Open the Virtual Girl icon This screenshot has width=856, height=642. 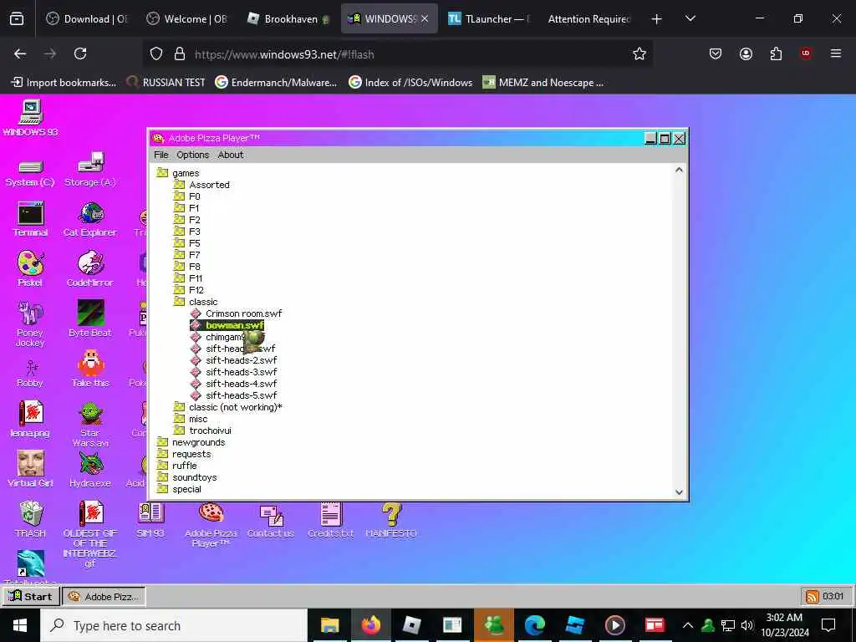31,469
